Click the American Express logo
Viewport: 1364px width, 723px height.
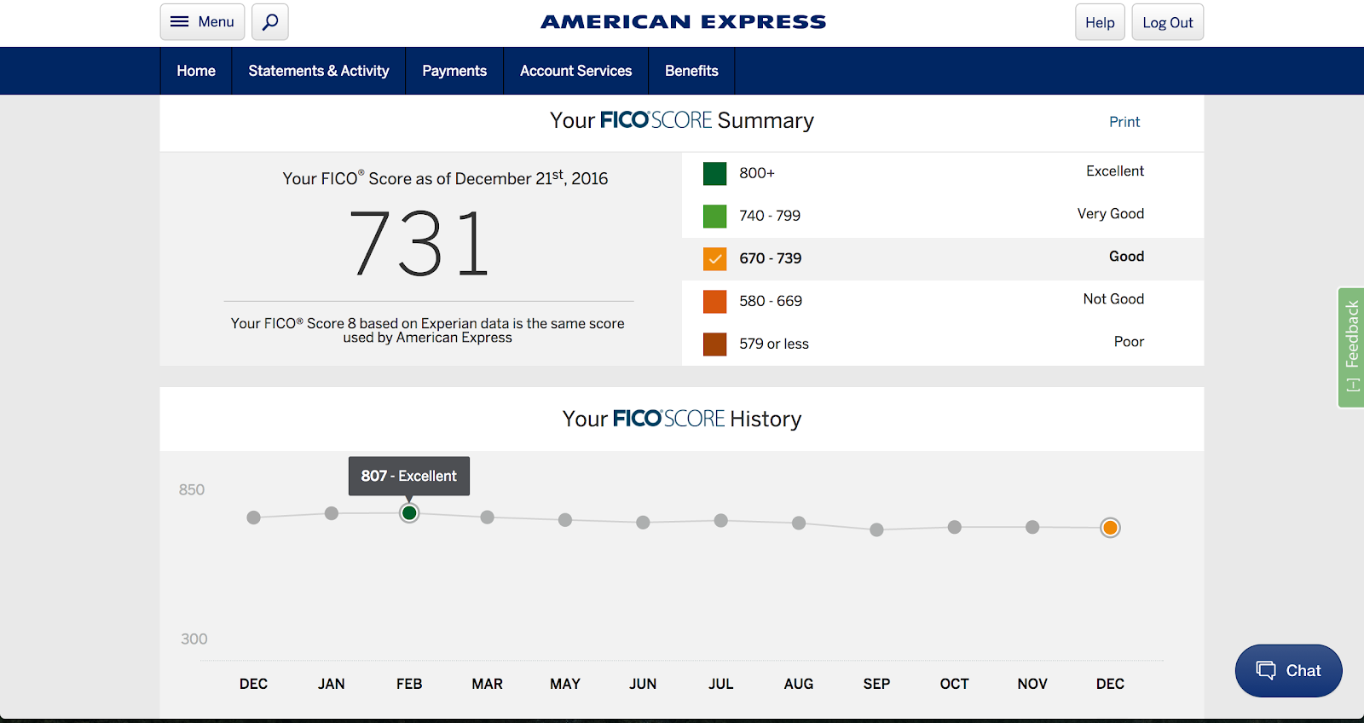click(x=683, y=22)
